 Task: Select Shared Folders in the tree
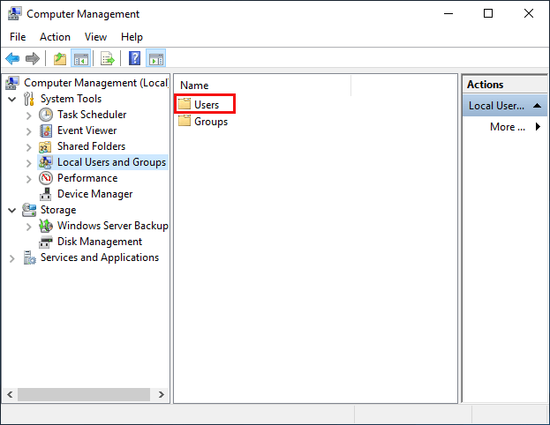(91, 146)
